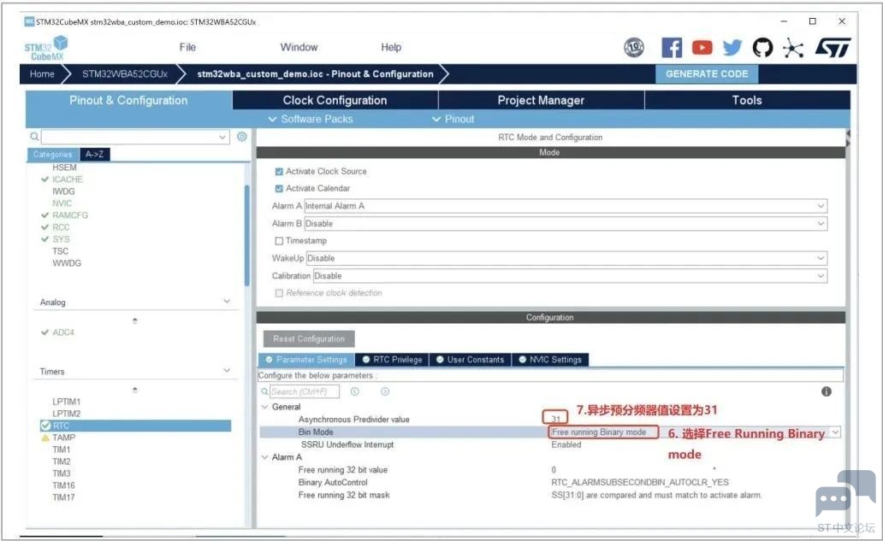Go to Home breadcrumb
This screenshot has width=883, height=541.
pyautogui.click(x=42, y=74)
